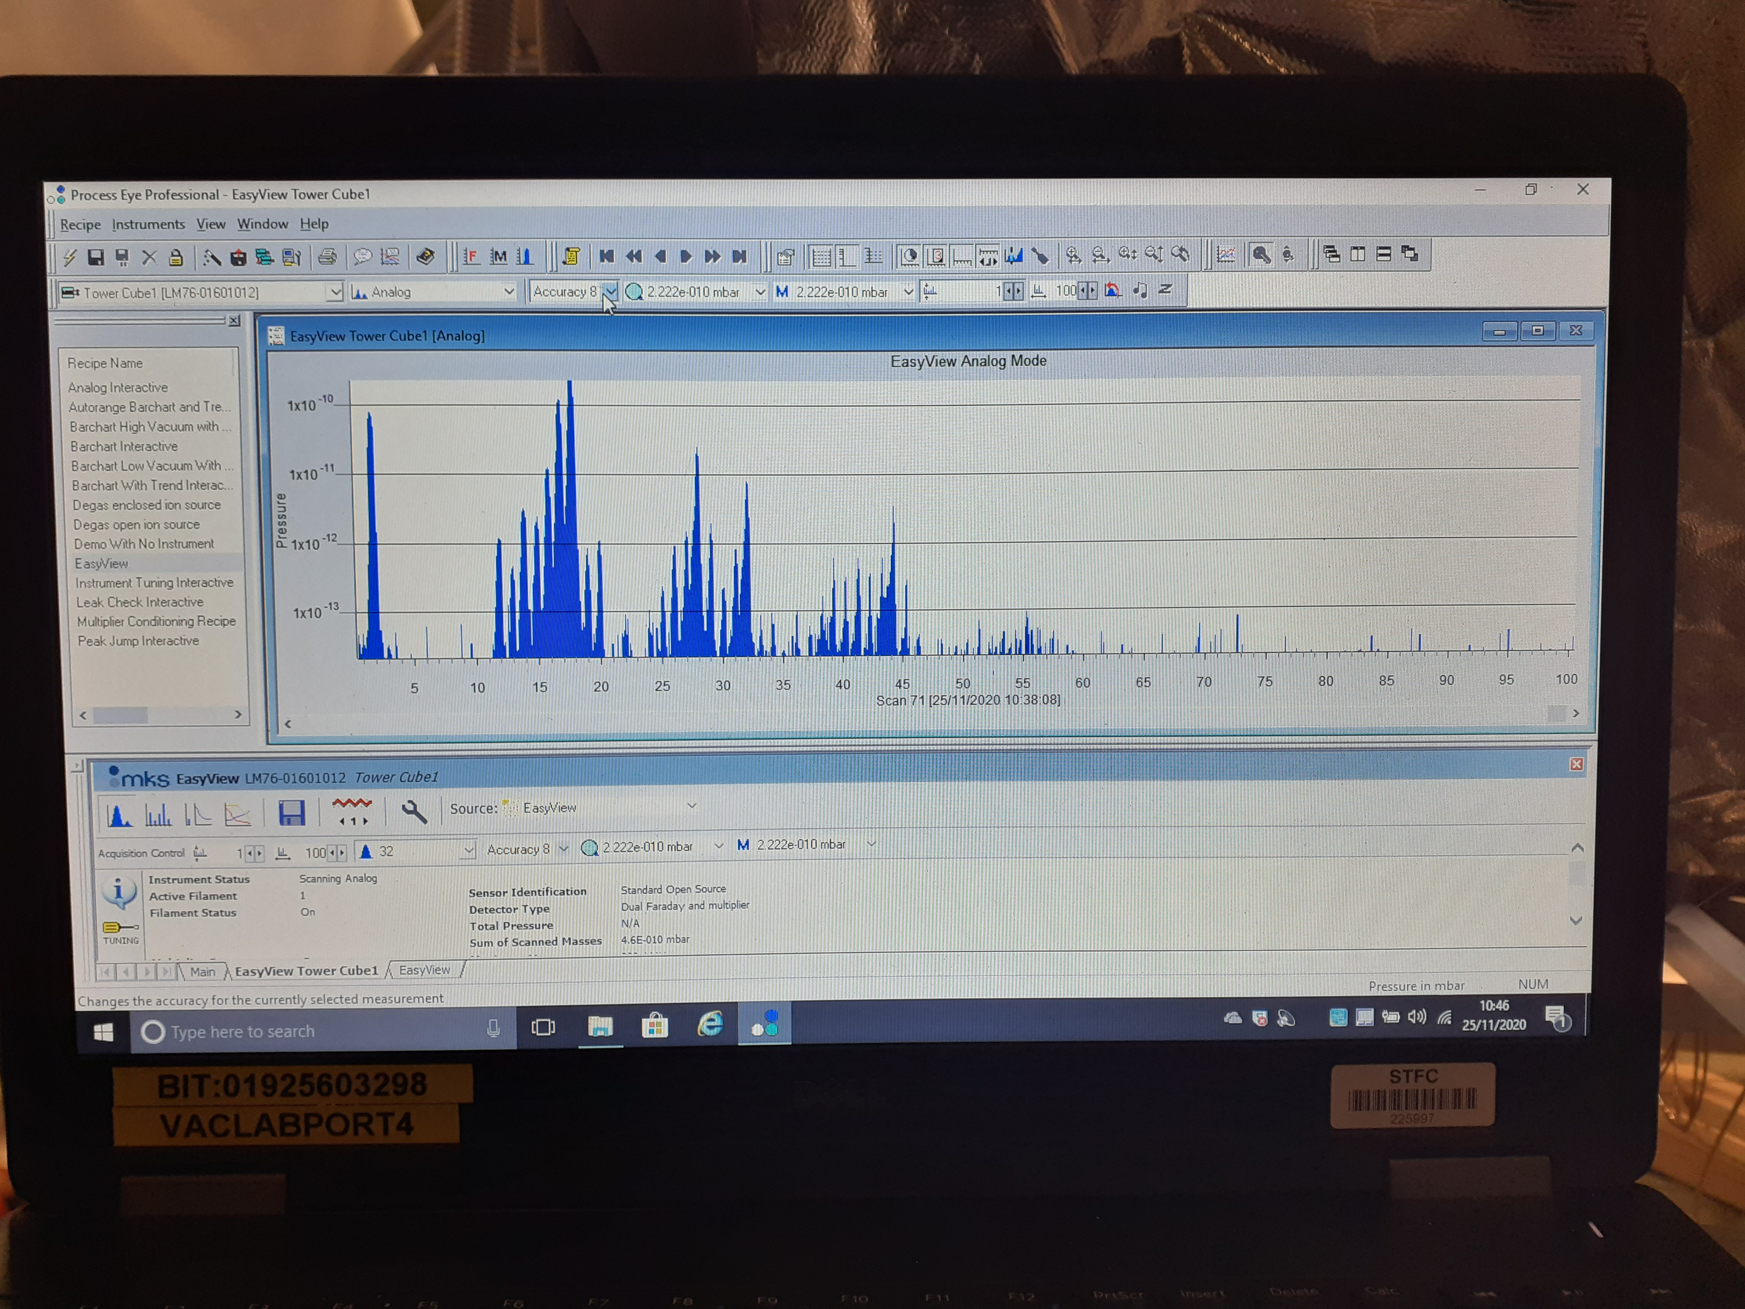Open the Instruments menu

148,225
